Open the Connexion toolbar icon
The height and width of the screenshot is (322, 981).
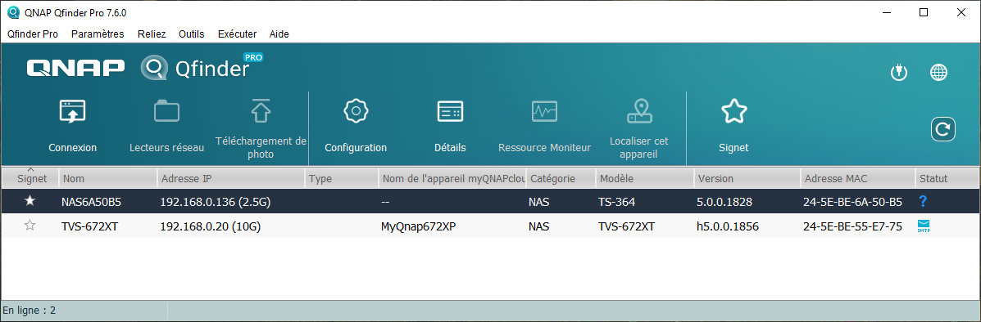73,112
